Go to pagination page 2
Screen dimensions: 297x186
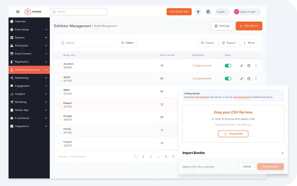143,157
